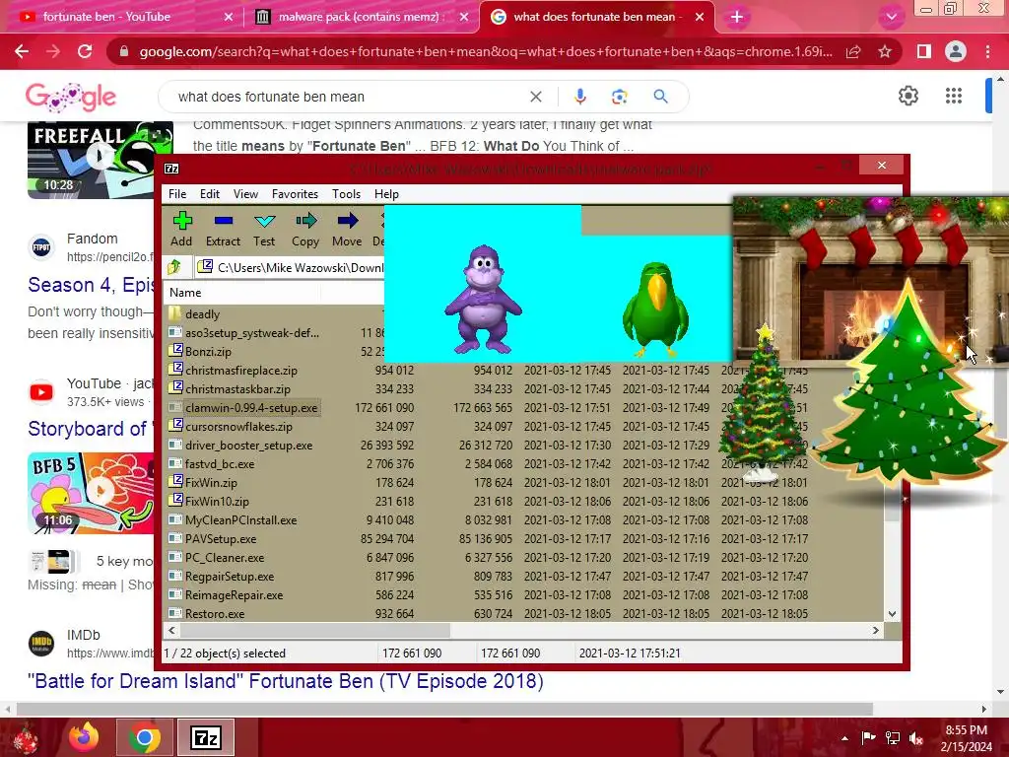Viewport: 1009px width, 757px height.
Task: Open Firefox from the taskbar
Action: click(x=84, y=737)
